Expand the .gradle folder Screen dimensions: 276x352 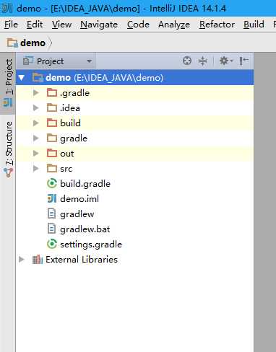pyautogui.click(x=35, y=92)
